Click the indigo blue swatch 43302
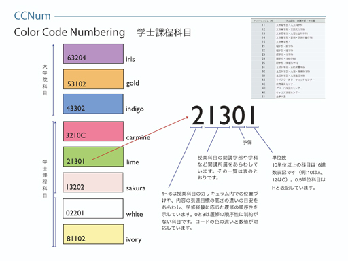The image size is (348, 261). tap(93, 104)
